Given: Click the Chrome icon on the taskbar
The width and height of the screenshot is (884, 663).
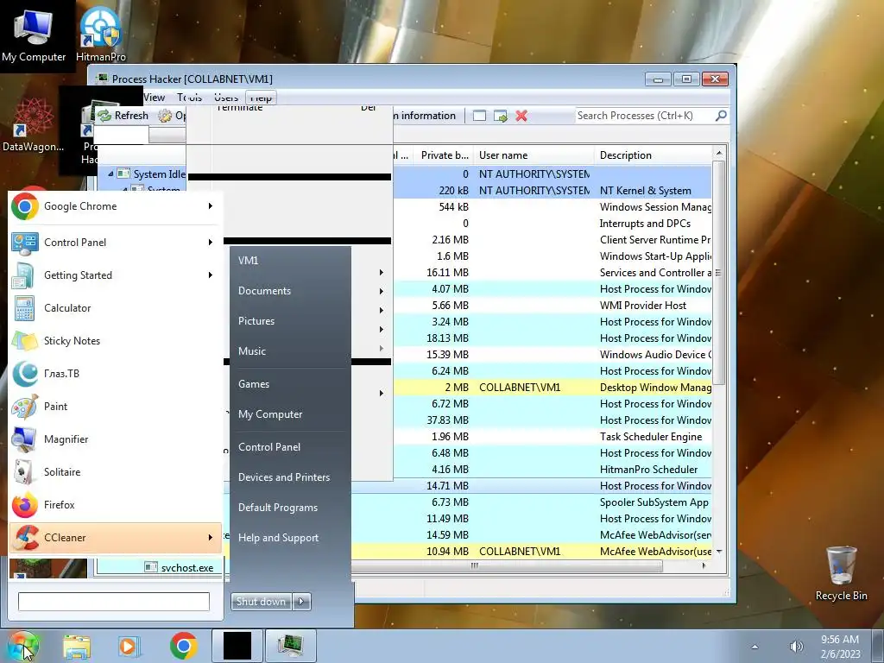Looking at the screenshot, I should tap(183, 646).
